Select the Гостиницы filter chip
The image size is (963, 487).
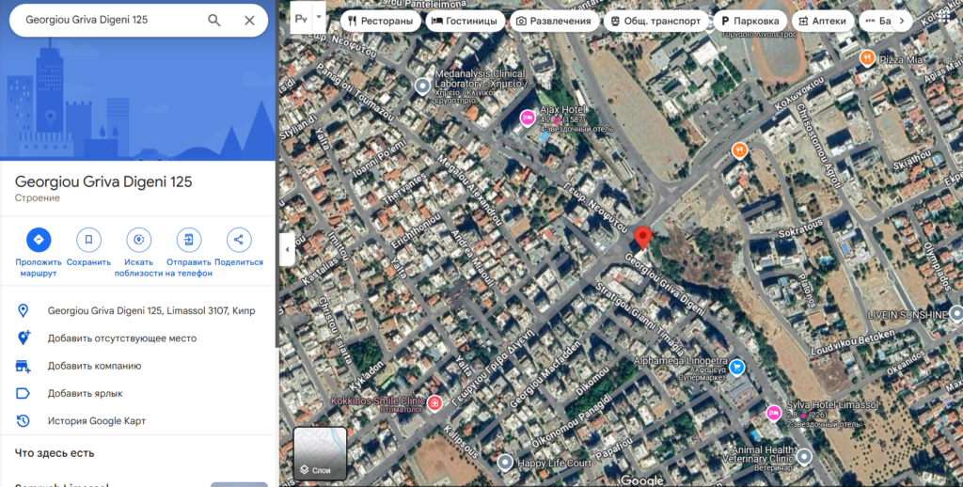coord(465,21)
